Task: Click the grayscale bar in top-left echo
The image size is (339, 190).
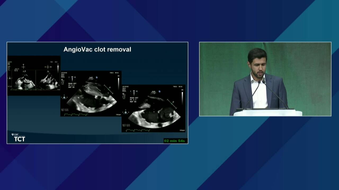Action: pos(58,69)
